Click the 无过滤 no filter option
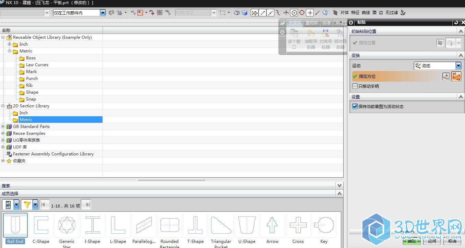 (392, 13)
